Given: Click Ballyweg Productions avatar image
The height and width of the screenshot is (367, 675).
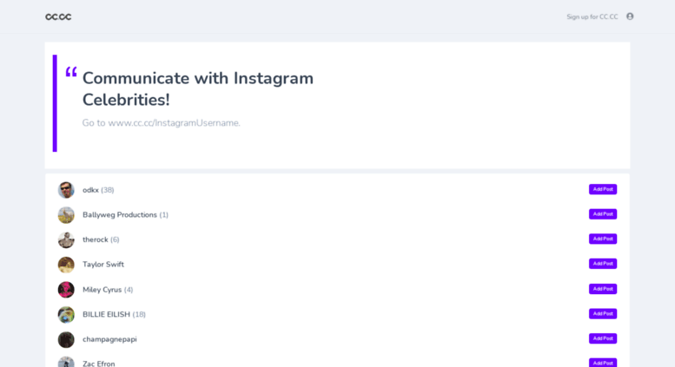Looking at the screenshot, I should click(66, 215).
